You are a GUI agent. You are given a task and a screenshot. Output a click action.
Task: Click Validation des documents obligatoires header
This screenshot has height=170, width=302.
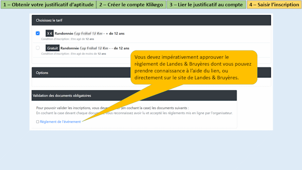134,95
